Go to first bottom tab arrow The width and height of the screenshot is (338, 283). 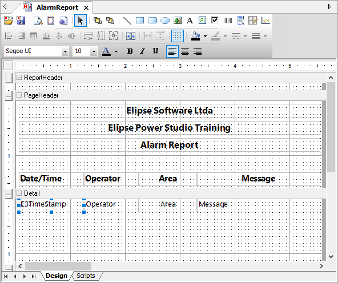coord(6,276)
